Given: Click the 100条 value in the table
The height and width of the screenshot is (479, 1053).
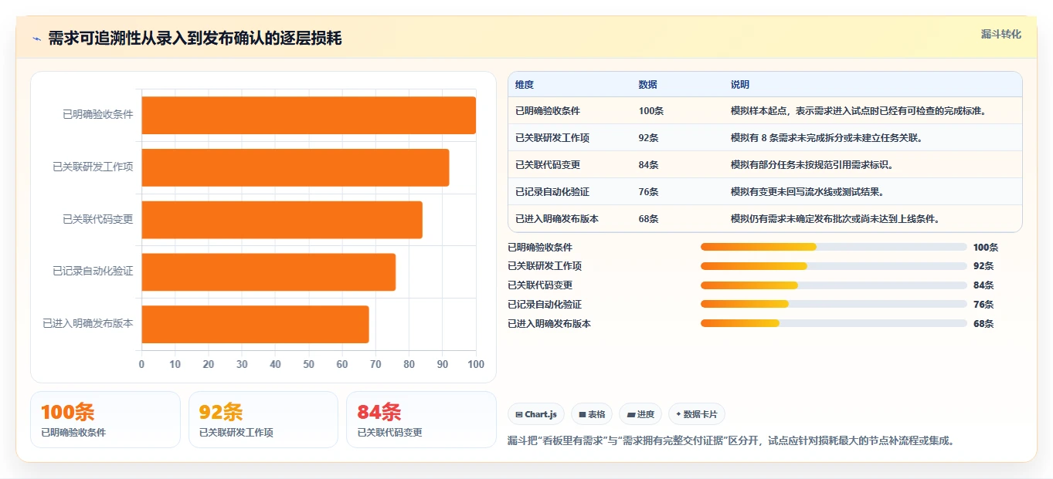Looking at the screenshot, I should pyautogui.click(x=651, y=111).
